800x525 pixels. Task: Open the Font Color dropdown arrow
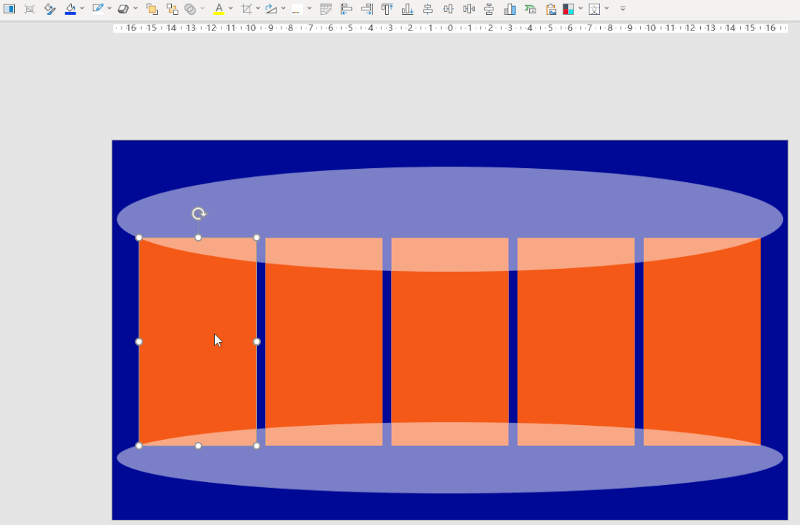tap(231, 9)
